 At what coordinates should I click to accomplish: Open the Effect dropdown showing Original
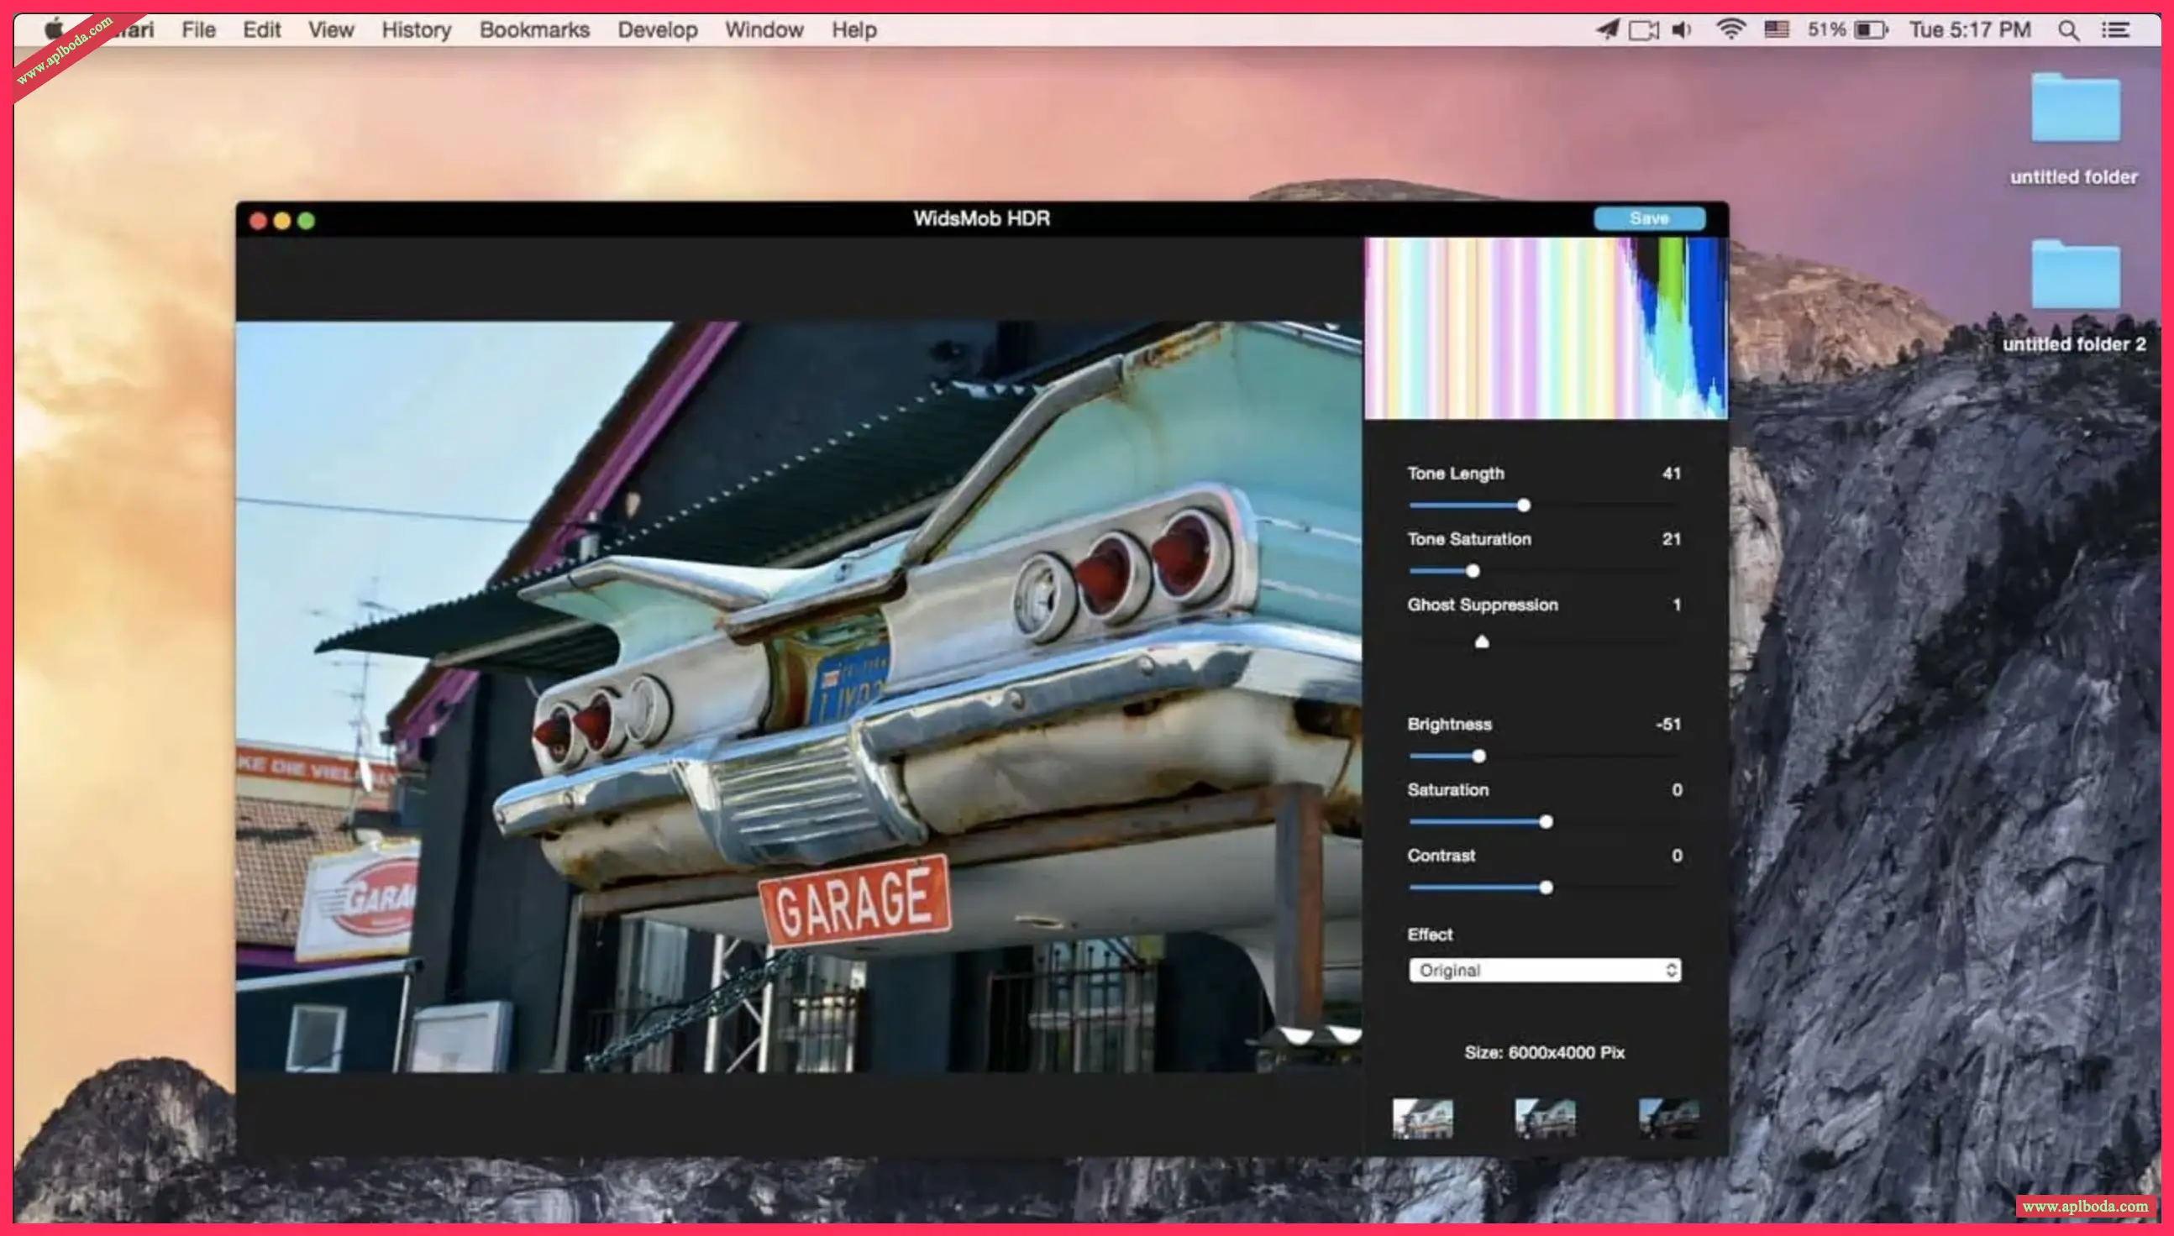1544,971
